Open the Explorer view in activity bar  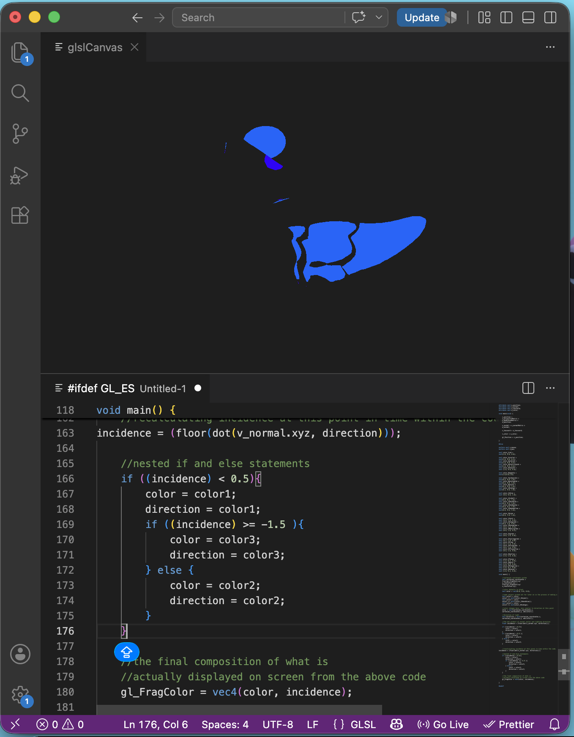coord(20,52)
